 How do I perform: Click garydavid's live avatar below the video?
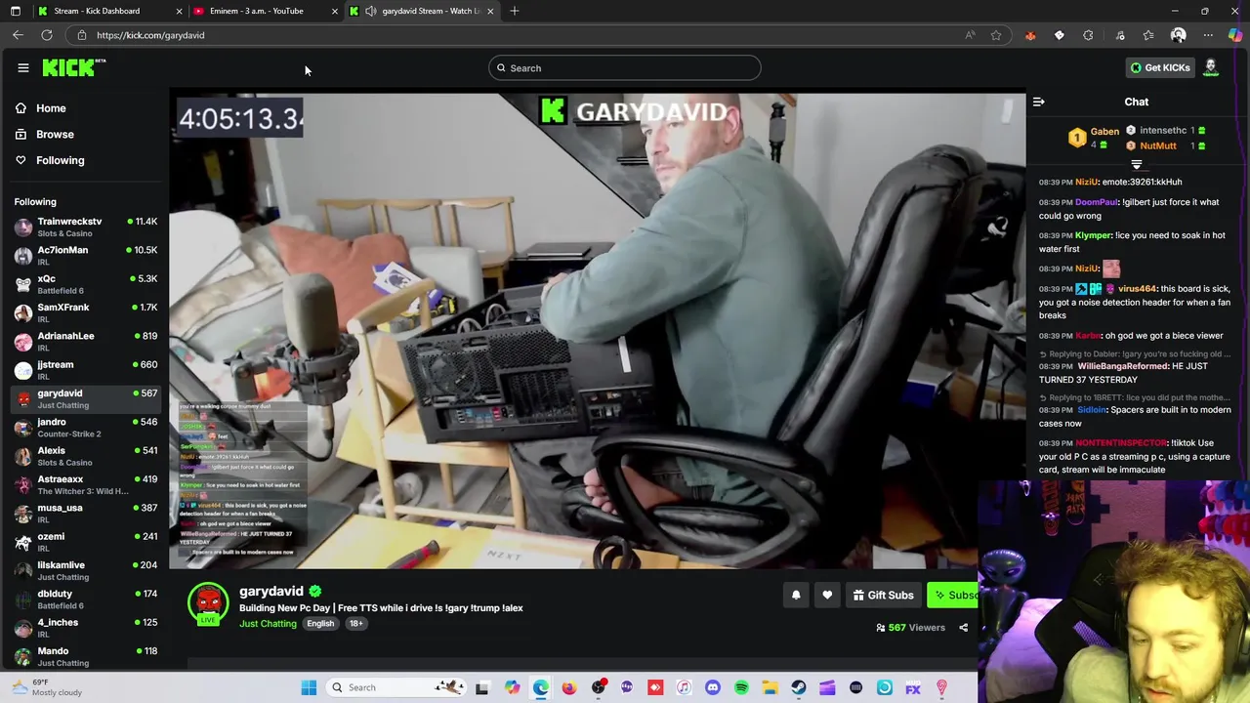pyautogui.click(x=208, y=604)
